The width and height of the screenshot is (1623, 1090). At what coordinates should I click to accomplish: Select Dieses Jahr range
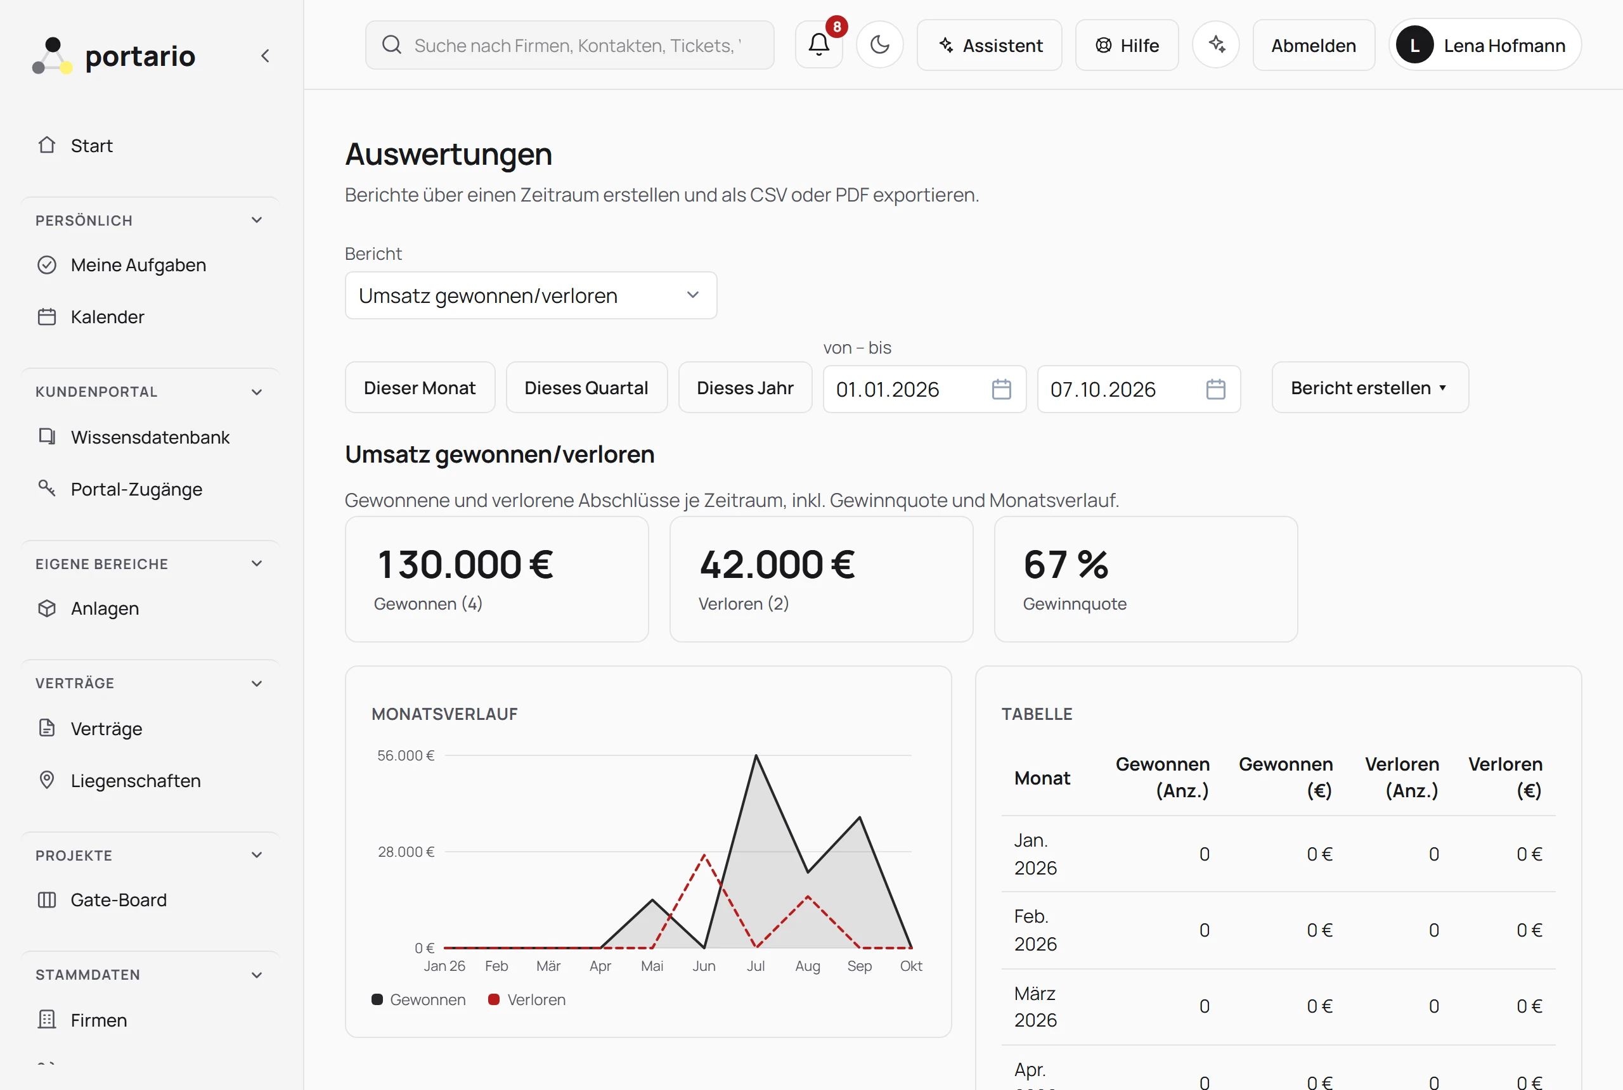(745, 388)
